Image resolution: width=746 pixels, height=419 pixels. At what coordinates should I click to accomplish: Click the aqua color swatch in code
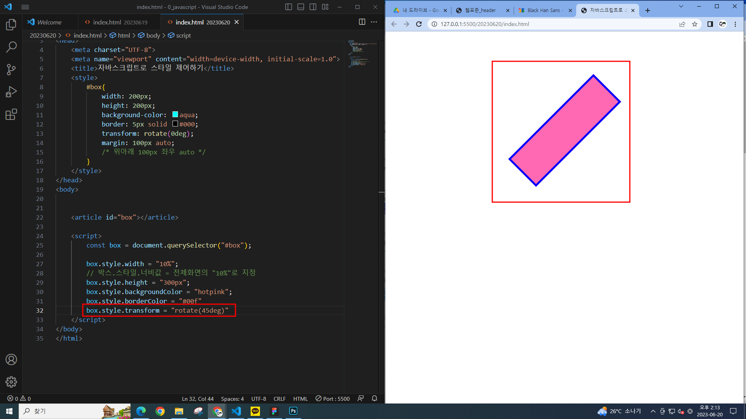click(175, 114)
